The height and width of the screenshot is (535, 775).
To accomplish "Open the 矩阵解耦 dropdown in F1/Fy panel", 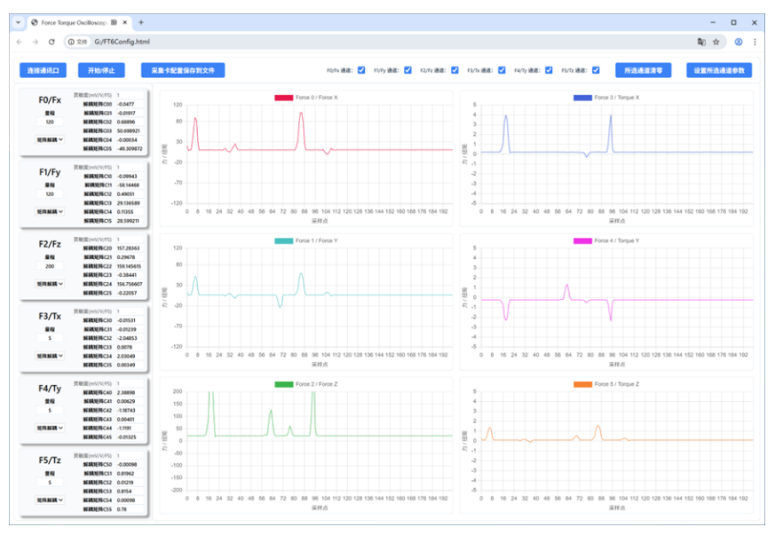I will (50, 211).
